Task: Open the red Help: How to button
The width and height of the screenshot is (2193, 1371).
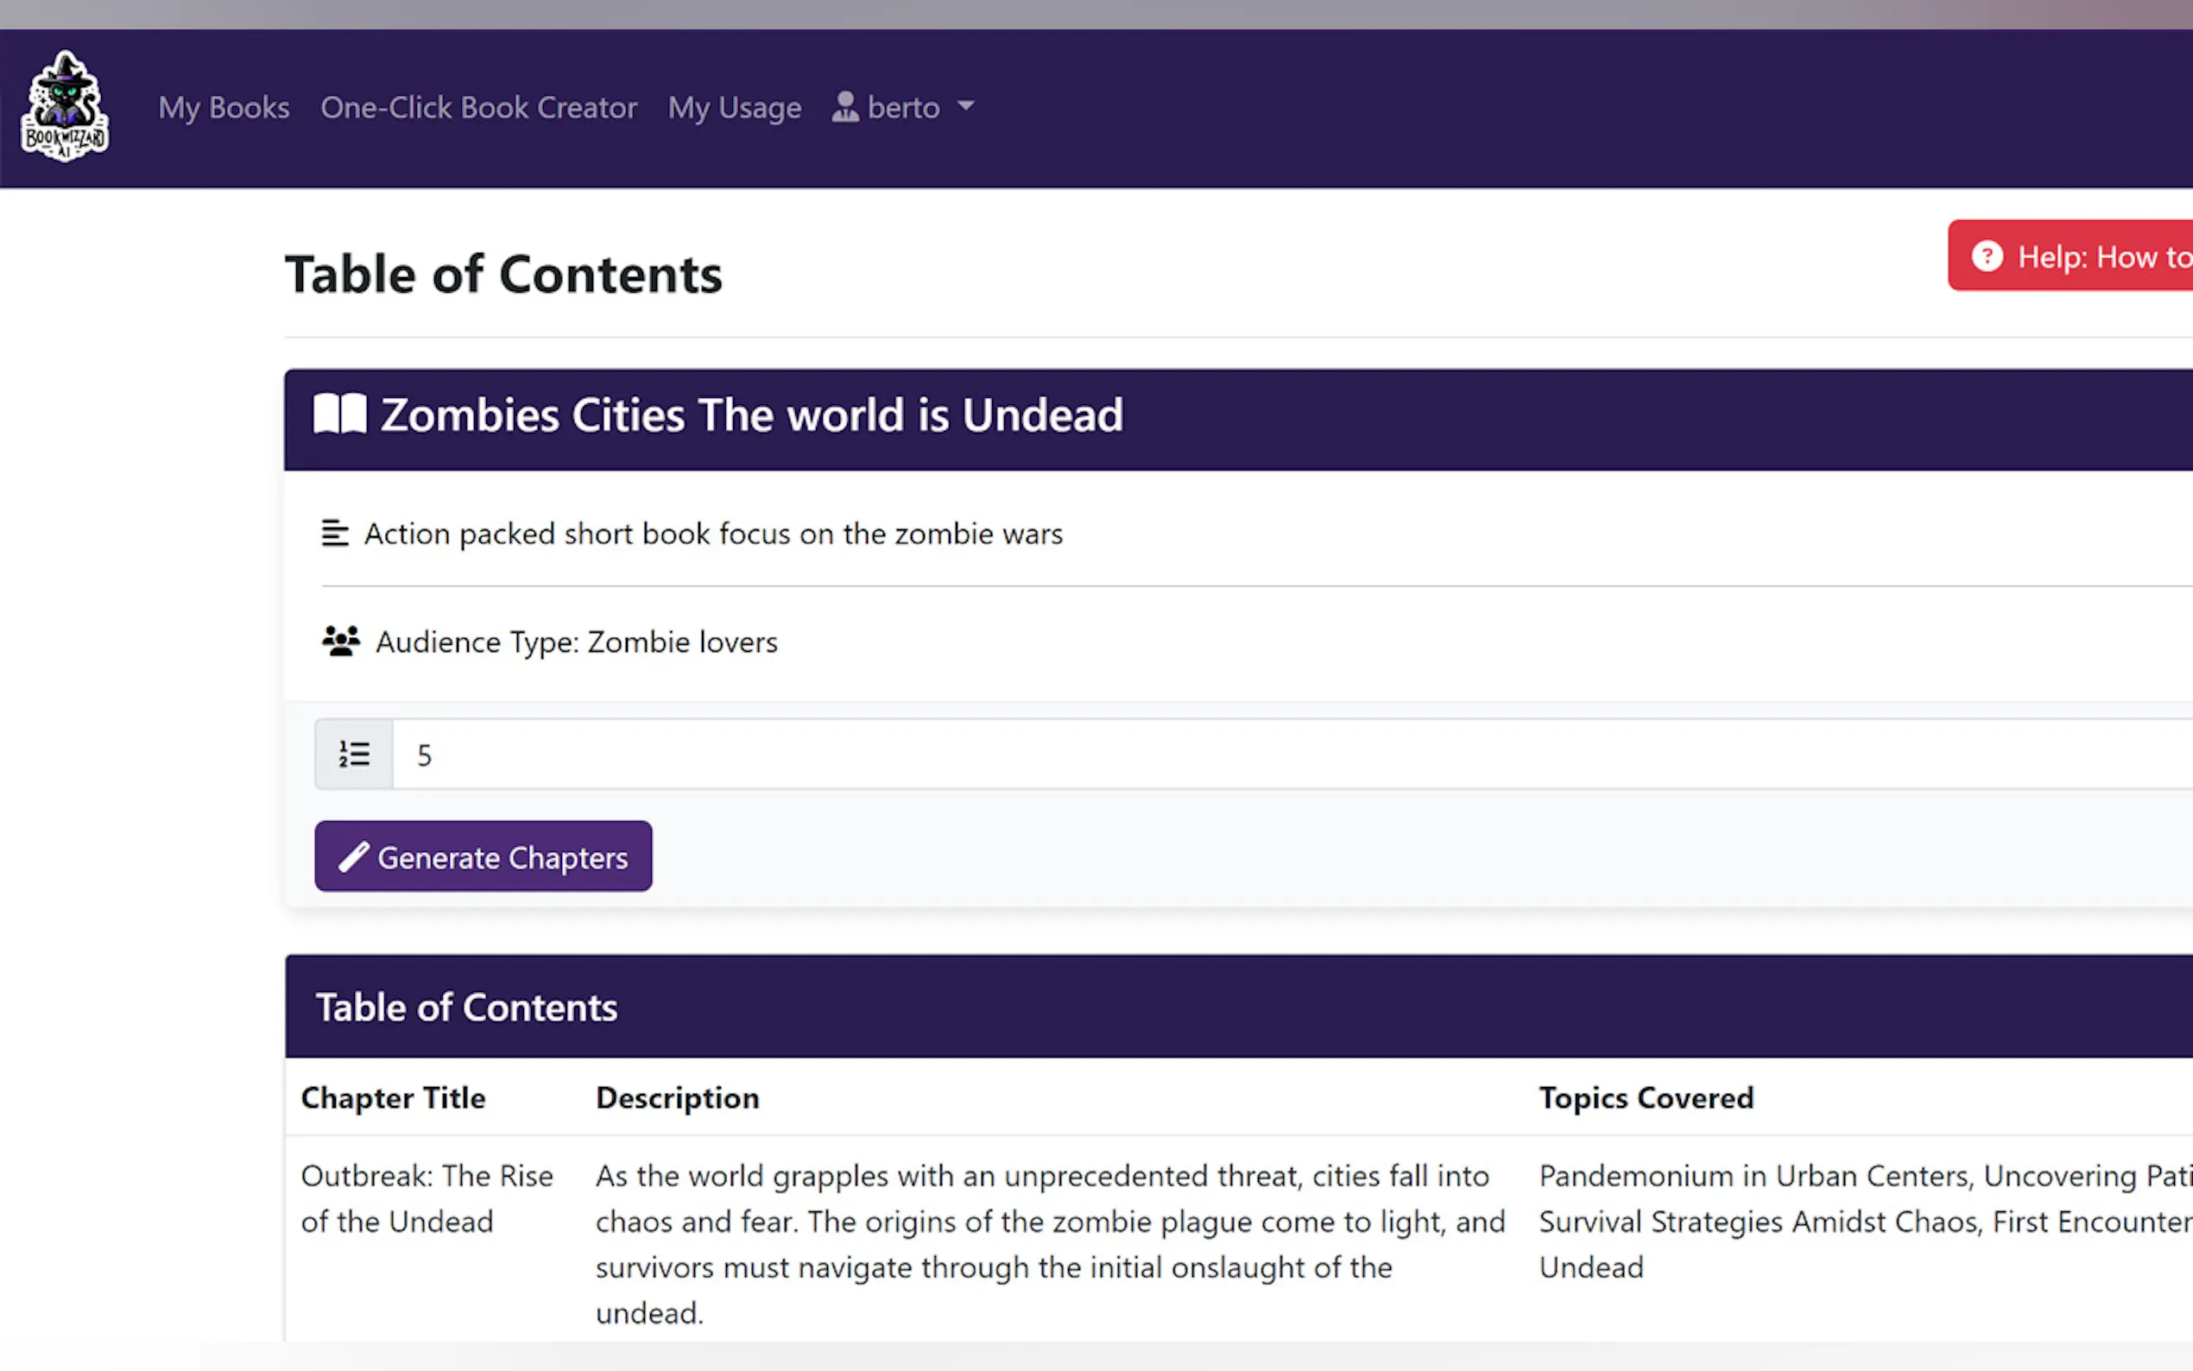Action: tap(2085, 256)
